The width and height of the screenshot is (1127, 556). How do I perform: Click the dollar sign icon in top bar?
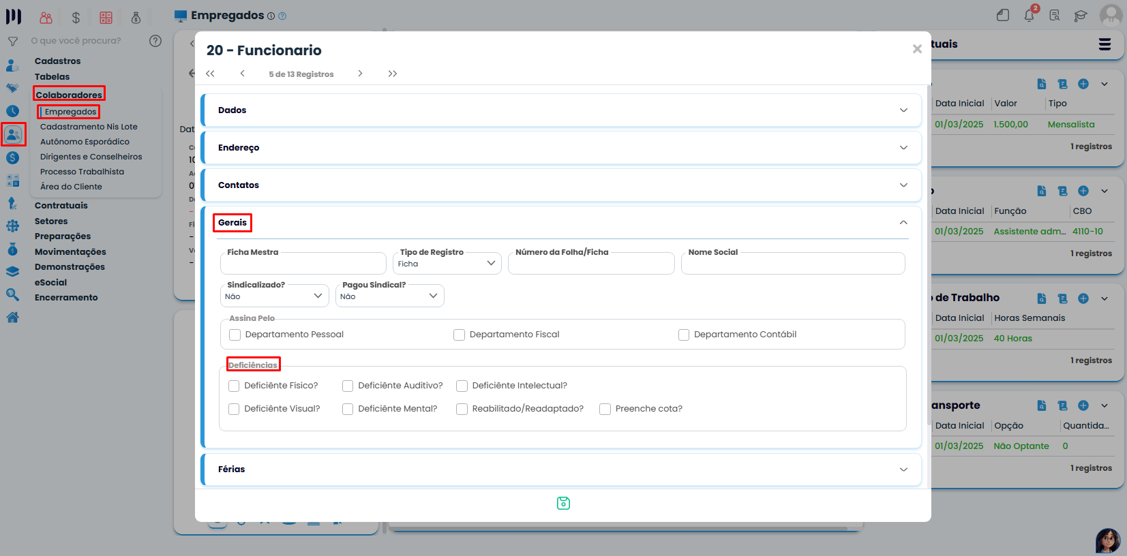pos(76,18)
